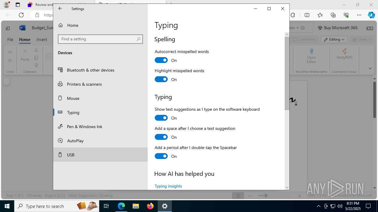Open Edge collections icon
This screenshot has width=378, height=212.
[x=333, y=15]
